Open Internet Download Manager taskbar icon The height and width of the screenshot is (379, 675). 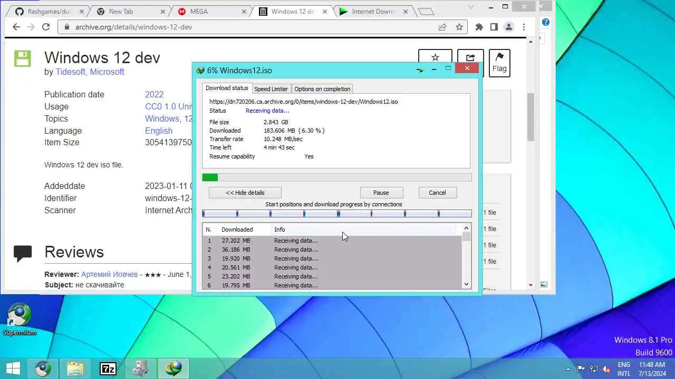pyautogui.click(x=173, y=368)
